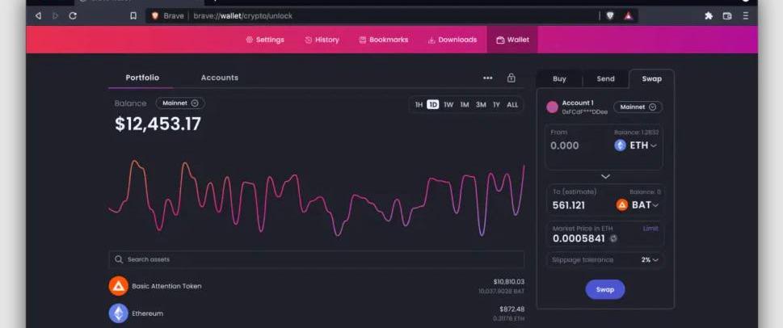Click the To estimate field showing 561.121
The width and height of the screenshot is (783, 328).
pyautogui.click(x=569, y=205)
